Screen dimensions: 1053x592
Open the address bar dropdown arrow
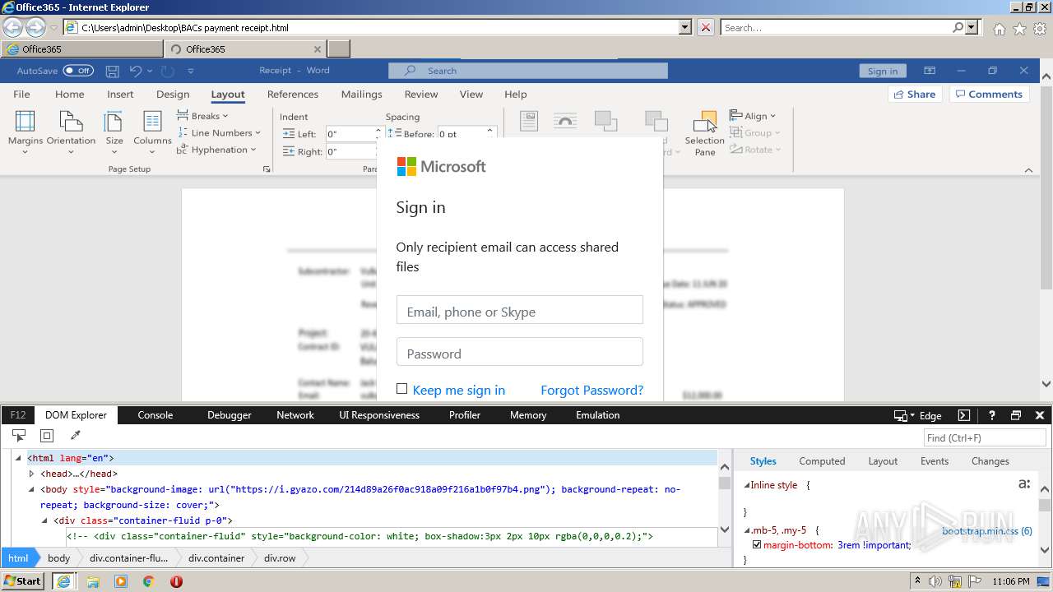click(x=685, y=27)
